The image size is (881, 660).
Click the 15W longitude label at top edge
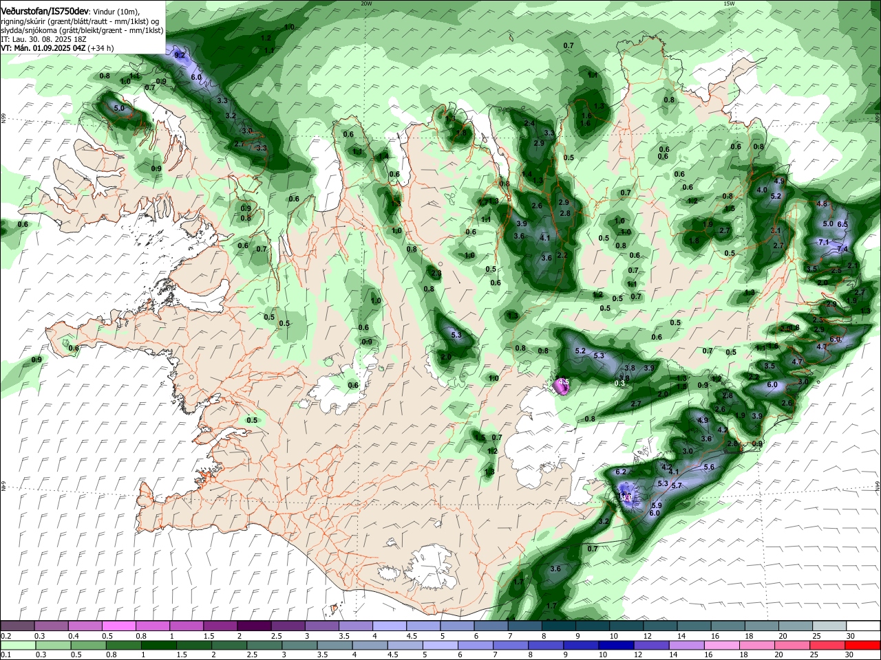click(729, 3)
